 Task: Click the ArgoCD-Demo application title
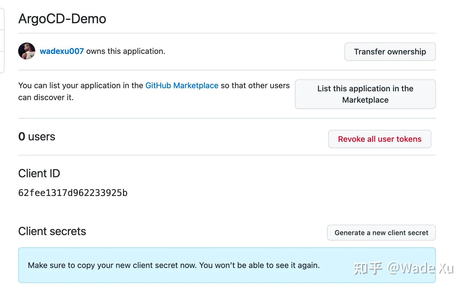pos(62,18)
